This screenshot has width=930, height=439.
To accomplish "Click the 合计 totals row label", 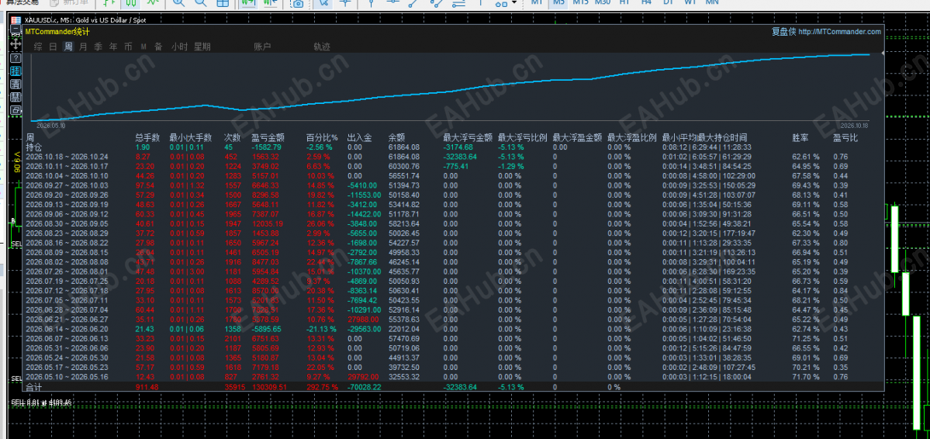I will click(x=34, y=387).
